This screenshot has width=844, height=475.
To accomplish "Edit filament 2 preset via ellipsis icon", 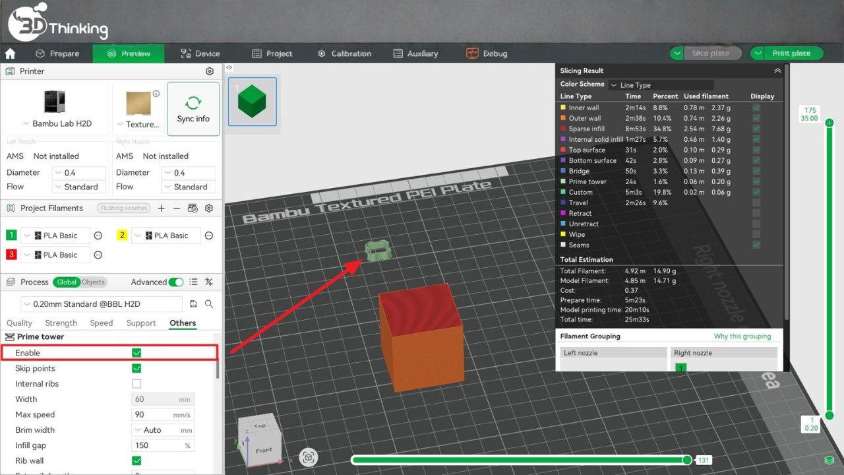I will [x=209, y=236].
